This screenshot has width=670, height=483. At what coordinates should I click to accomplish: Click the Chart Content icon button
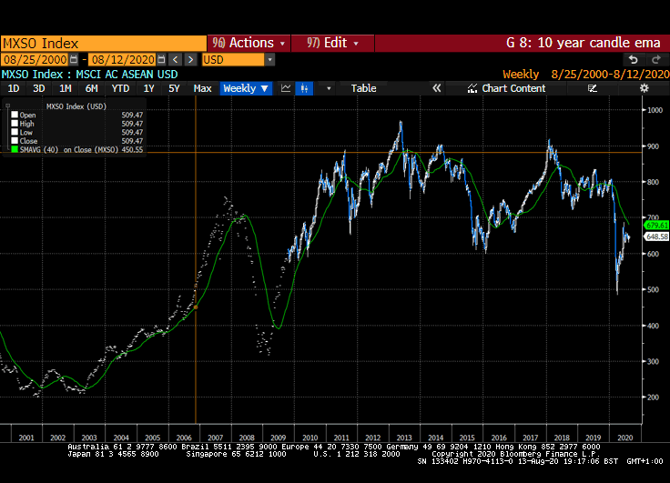[x=472, y=88]
